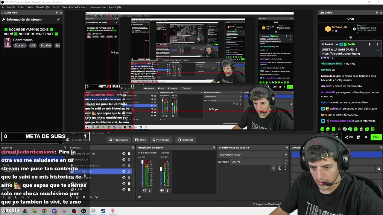Open source properties gear in Fuentes toolbar

[x=84, y=197]
